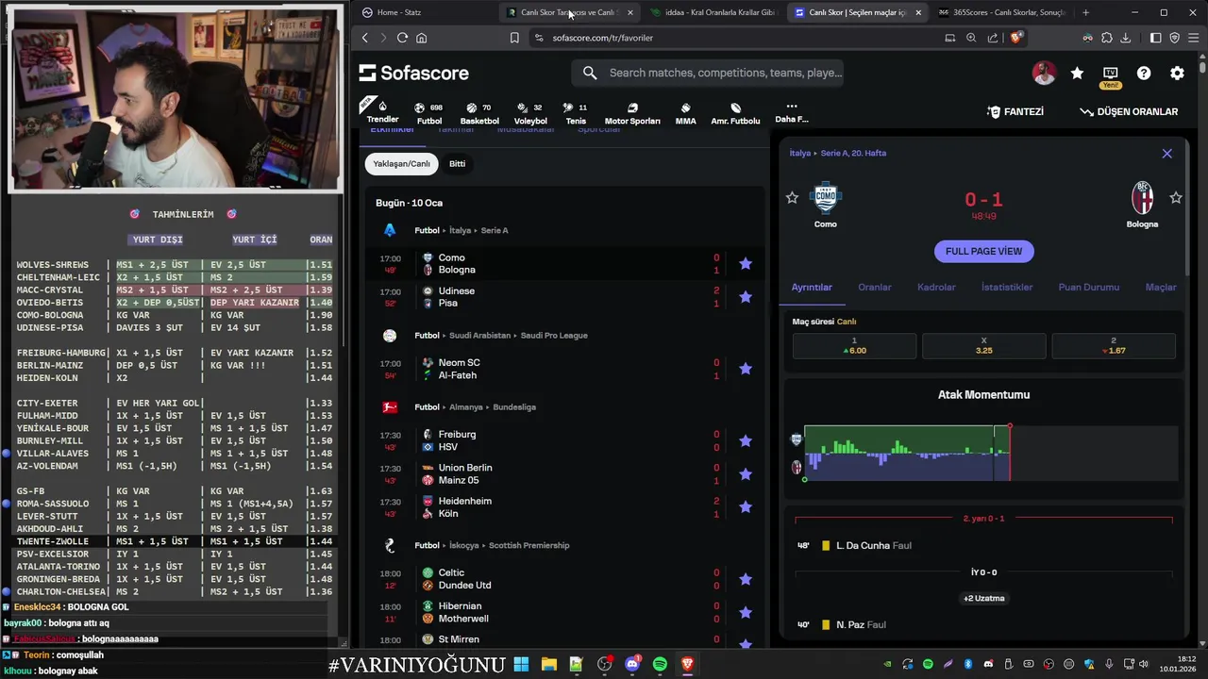
Task: Open Spotify from the Windows taskbar
Action: tap(660, 665)
